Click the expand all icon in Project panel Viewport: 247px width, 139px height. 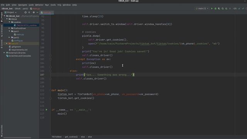click(x=29, y=12)
